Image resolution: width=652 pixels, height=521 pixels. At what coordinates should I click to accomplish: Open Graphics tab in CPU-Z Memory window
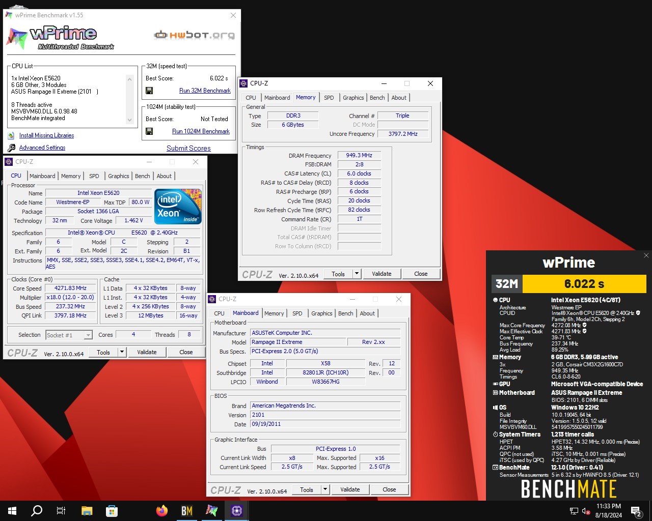[x=354, y=98]
